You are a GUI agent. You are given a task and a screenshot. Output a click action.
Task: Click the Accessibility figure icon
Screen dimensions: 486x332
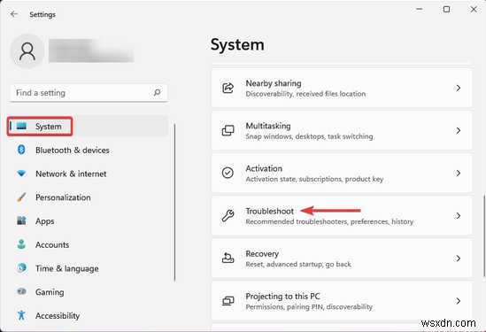coord(21,315)
